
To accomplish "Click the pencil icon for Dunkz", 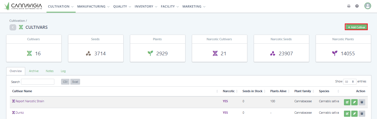I will pos(354,114).
